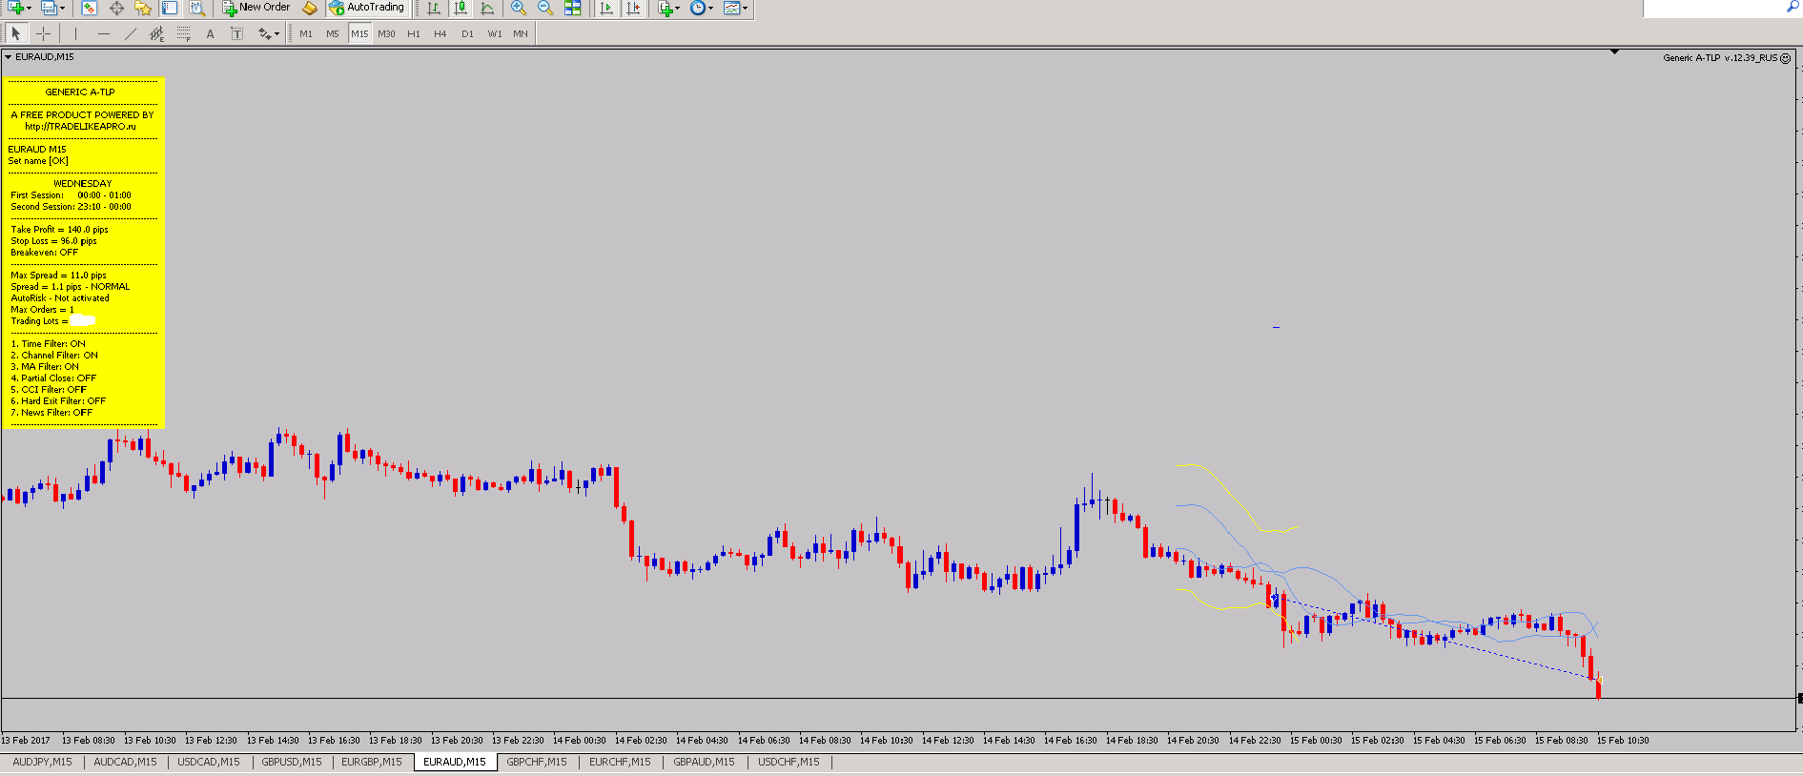1803x776 pixels.
Task: Click the New Chart icon
Action: (x=15, y=8)
